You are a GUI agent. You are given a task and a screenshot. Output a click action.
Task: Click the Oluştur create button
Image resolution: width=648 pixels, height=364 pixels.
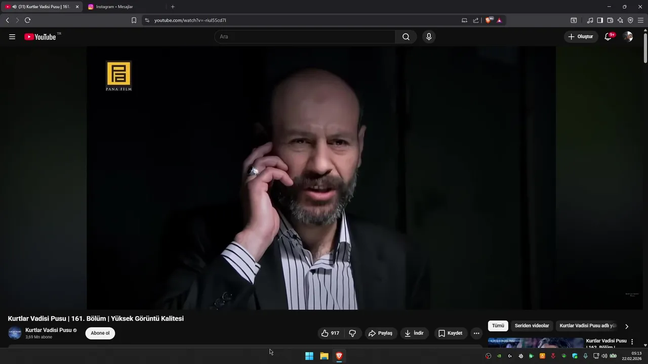581,37
